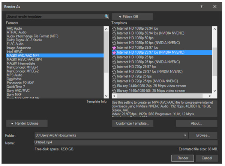
Task: Click Templates horizontal scroll left arrow
Action: [x=114, y=96]
